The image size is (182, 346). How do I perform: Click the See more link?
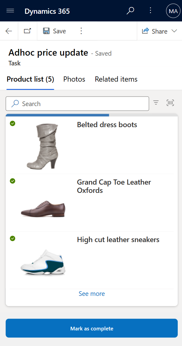pyautogui.click(x=92, y=294)
